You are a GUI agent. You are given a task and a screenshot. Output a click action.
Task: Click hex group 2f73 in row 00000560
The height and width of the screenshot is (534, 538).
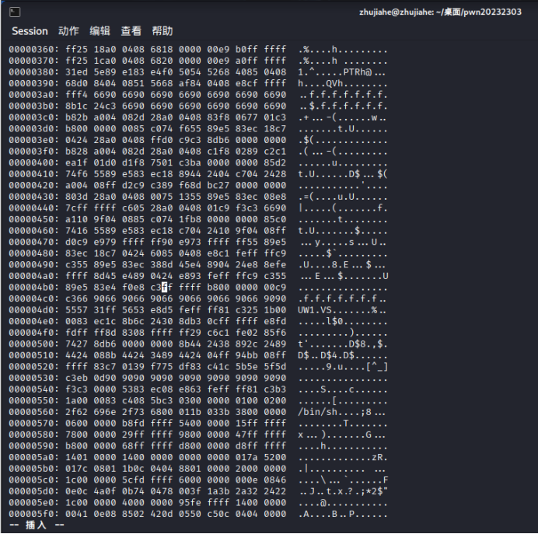click(134, 411)
